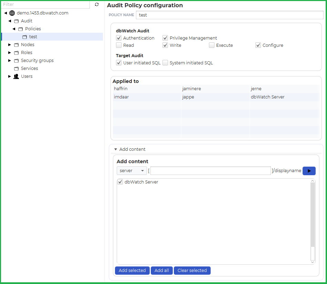327x284 pixels.
Task: Click the refresh icon beside the Filter box
Action: pos(97,4)
